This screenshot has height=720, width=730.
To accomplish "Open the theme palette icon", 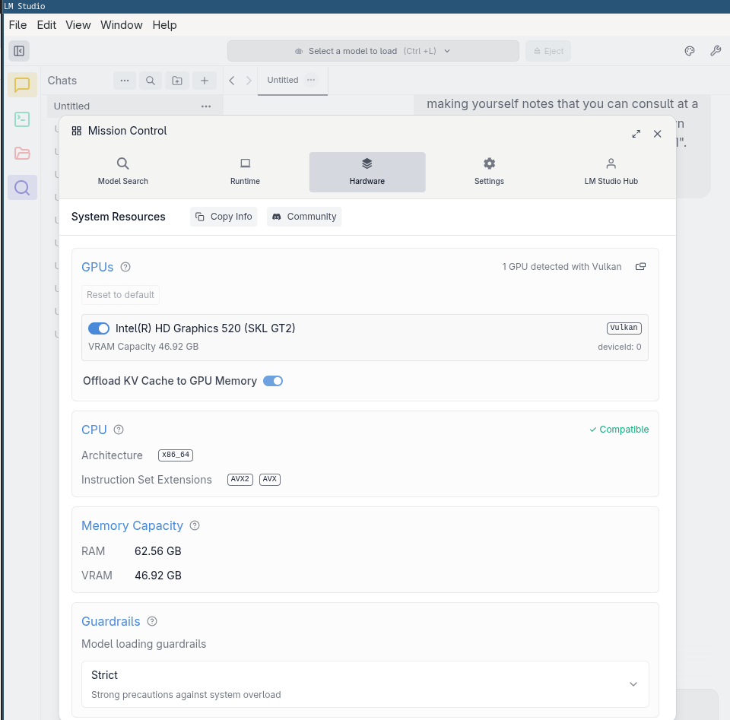I will tap(690, 51).
